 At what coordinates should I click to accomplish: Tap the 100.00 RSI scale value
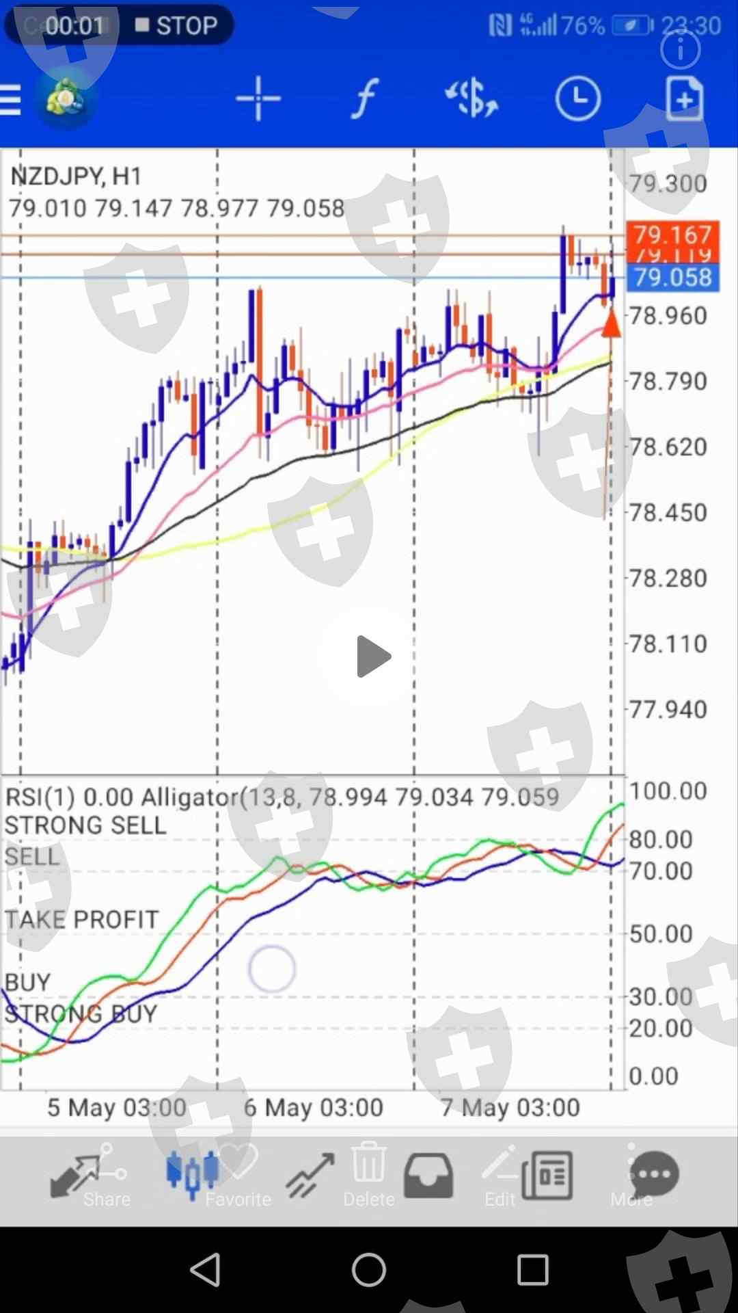[668, 791]
